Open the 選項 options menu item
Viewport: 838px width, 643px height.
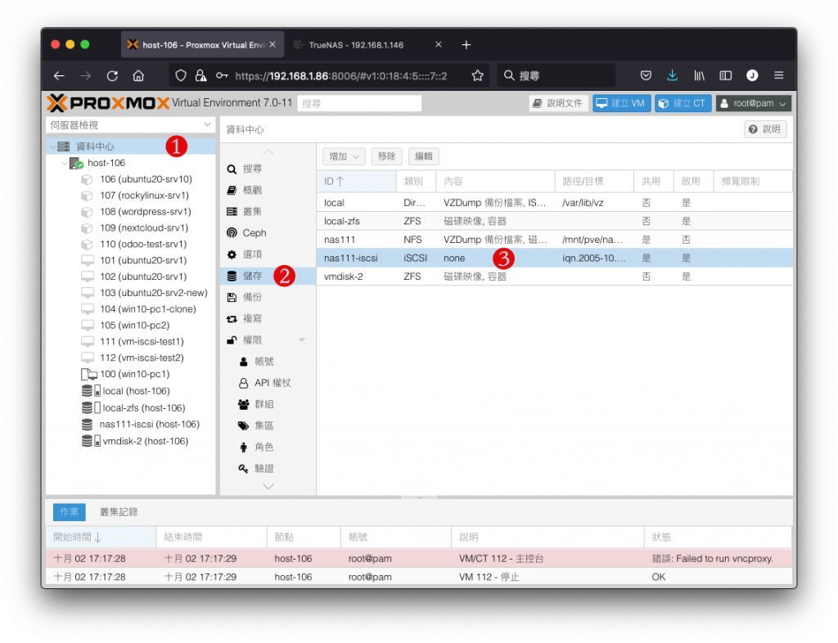(x=268, y=254)
